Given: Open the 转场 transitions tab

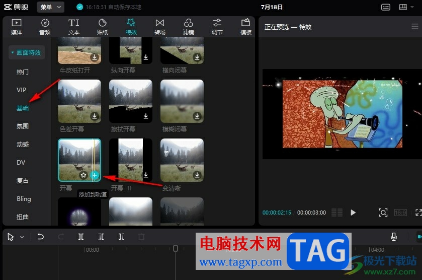Looking at the screenshot, I should pyautogui.click(x=160, y=27).
